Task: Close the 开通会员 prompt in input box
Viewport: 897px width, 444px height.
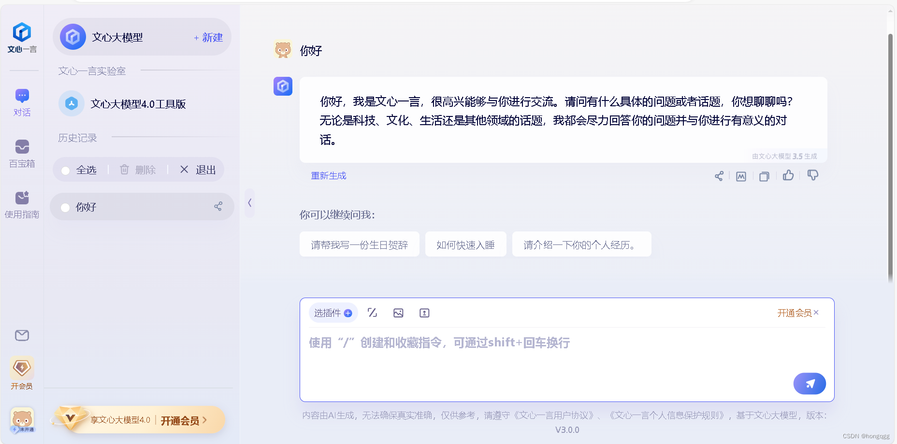Action: click(816, 313)
